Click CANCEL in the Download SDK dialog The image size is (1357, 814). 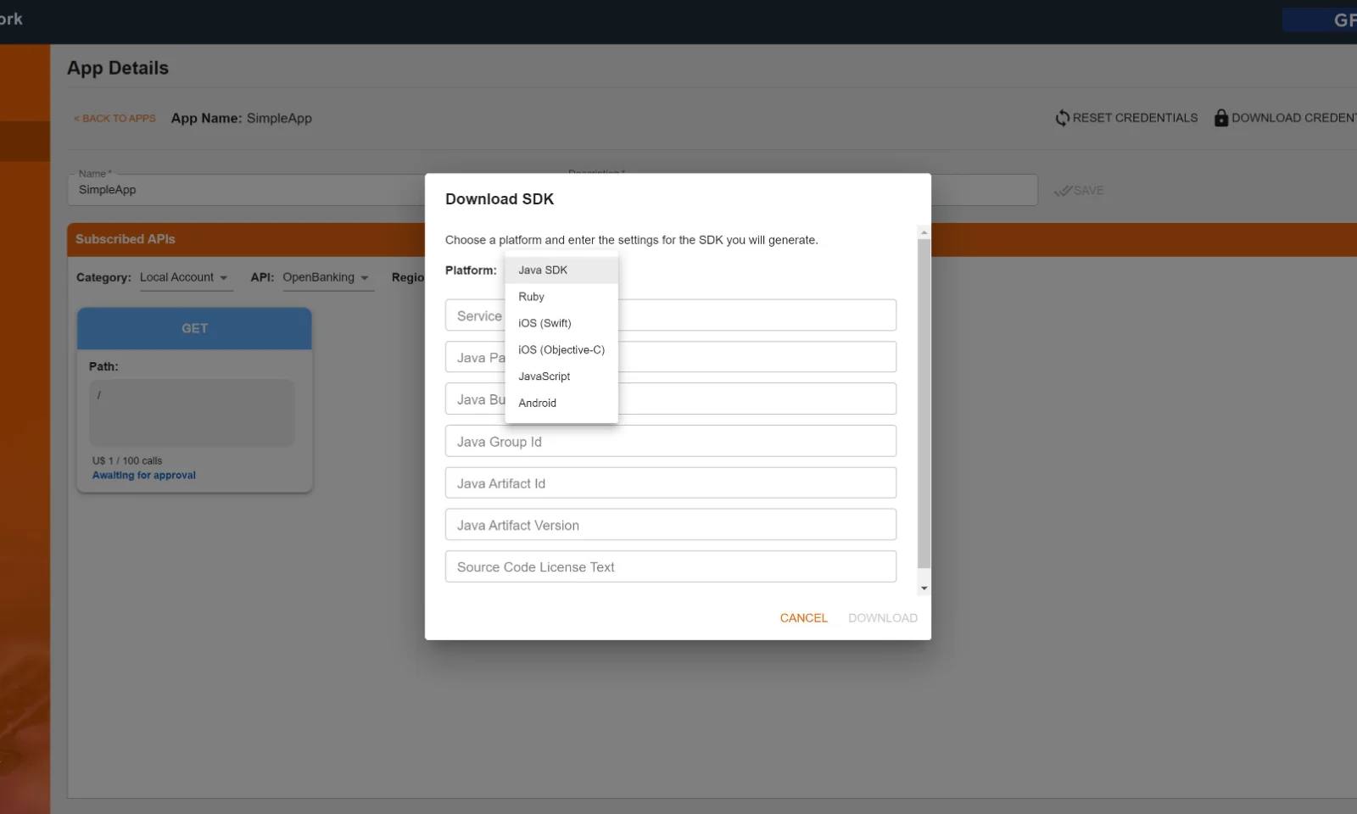pyautogui.click(x=803, y=617)
